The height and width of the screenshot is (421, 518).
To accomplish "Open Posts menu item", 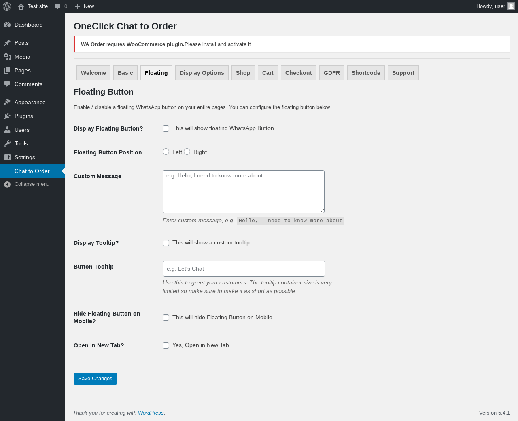I will coord(32,43).
